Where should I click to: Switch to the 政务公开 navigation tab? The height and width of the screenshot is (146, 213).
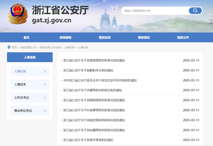183,38
